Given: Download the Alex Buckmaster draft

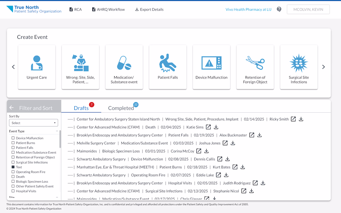Looking at the screenshot, I should (x=259, y=135).
